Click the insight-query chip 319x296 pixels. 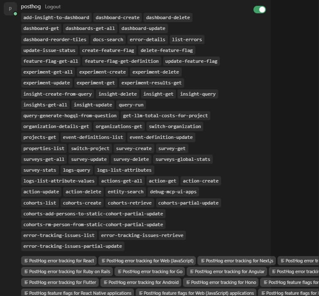tap(198, 94)
